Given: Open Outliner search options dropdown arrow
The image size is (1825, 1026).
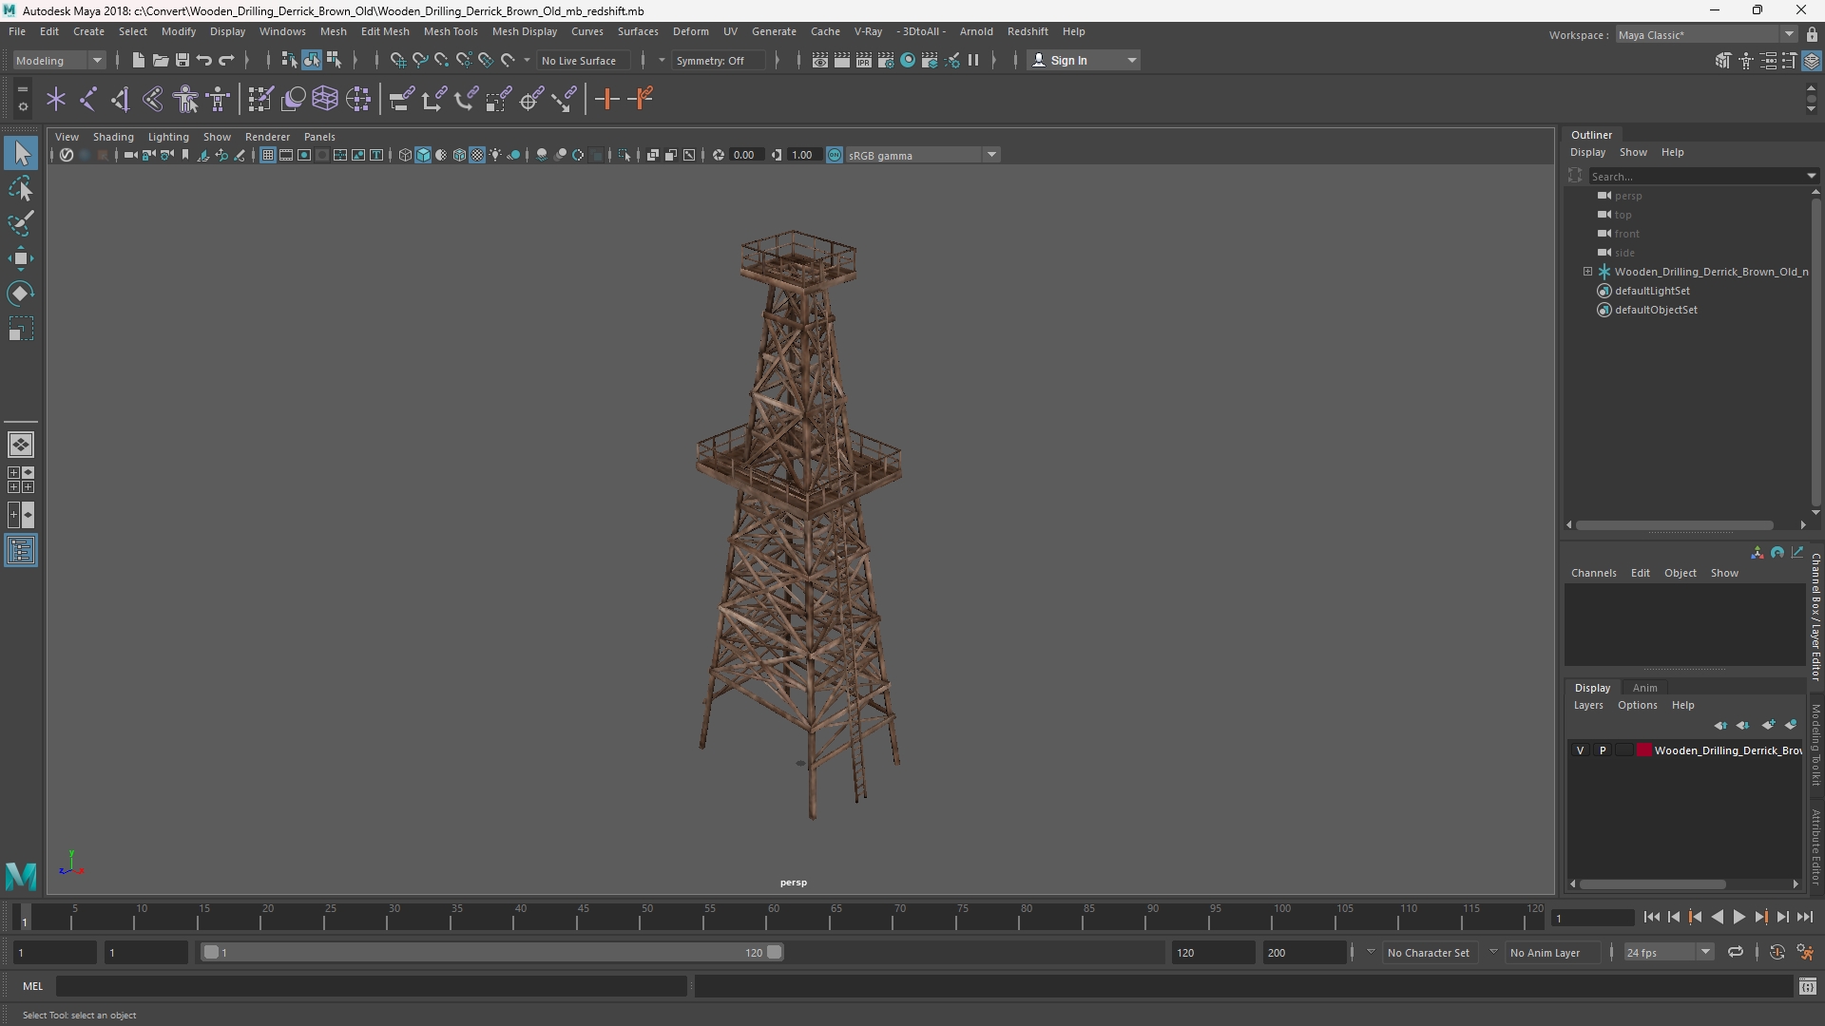Looking at the screenshot, I should (1811, 176).
